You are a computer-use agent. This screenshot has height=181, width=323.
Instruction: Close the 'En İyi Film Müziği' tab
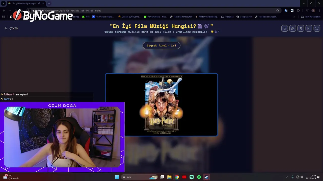(43, 3)
